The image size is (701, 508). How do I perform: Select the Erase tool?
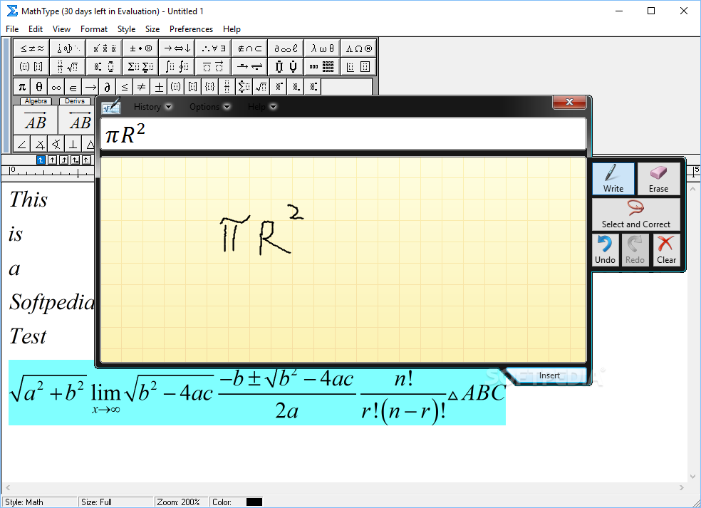(x=658, y=178)
